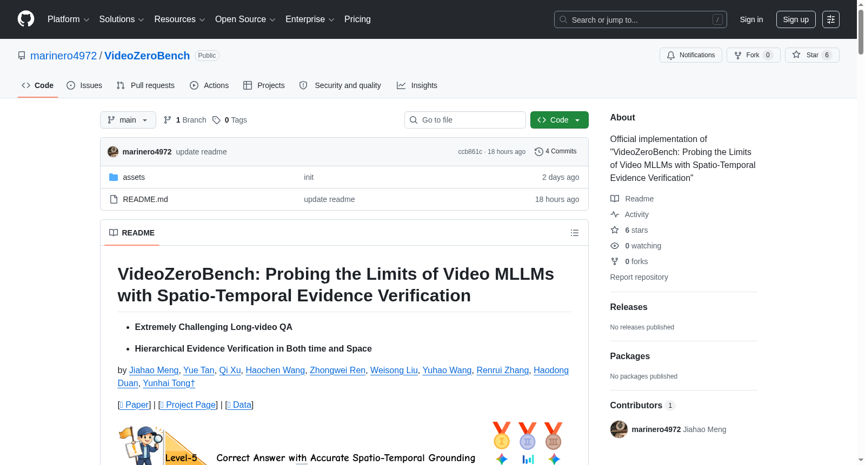The image size is (865, 465).
Task: Open the README outline list icon
Action: 575,233
